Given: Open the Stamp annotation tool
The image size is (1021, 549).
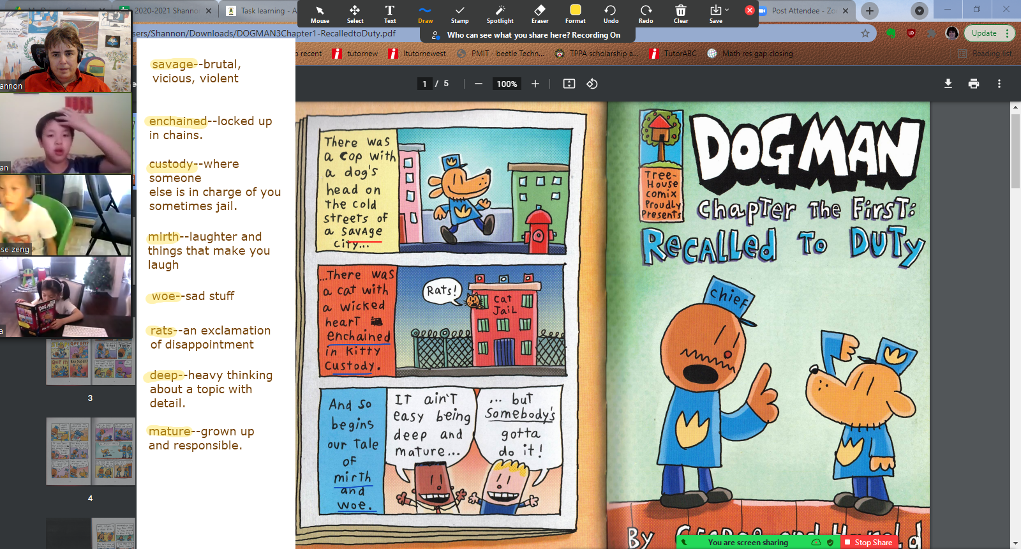Looking at the screenshot, I should click(459, 13).
